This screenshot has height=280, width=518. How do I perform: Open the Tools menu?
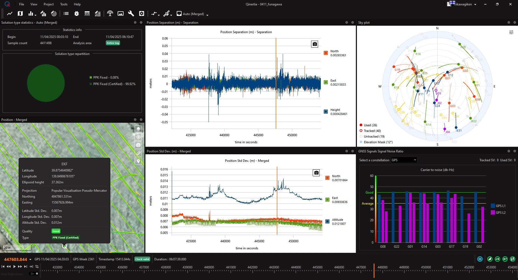pos(64,4)
